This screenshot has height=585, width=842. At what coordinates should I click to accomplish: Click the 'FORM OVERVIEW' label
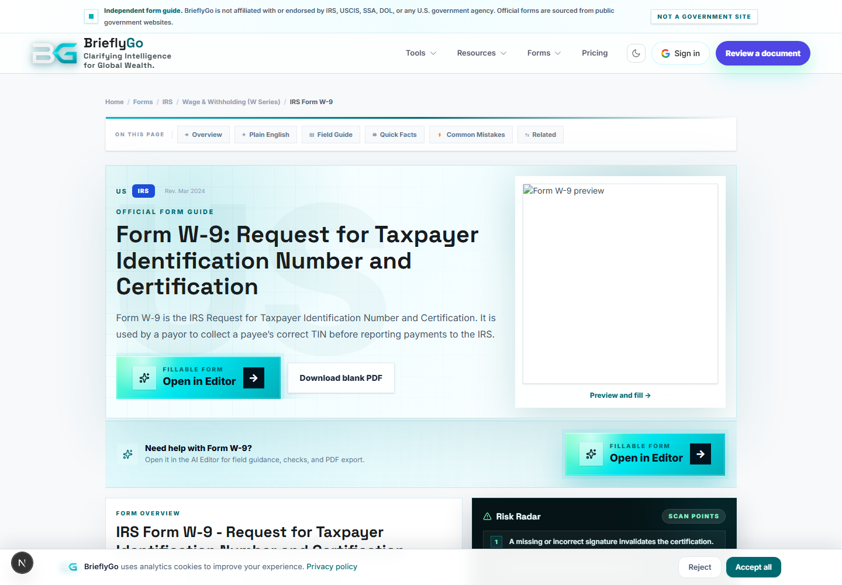coord(148,514)
